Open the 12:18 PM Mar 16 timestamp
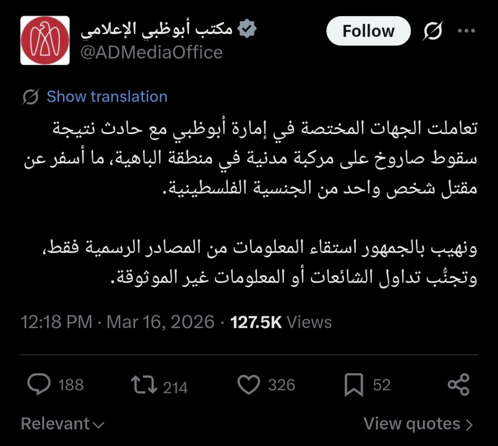Image resolution: width=498 pixels, height=446 pixels. [x=117, y=322]
